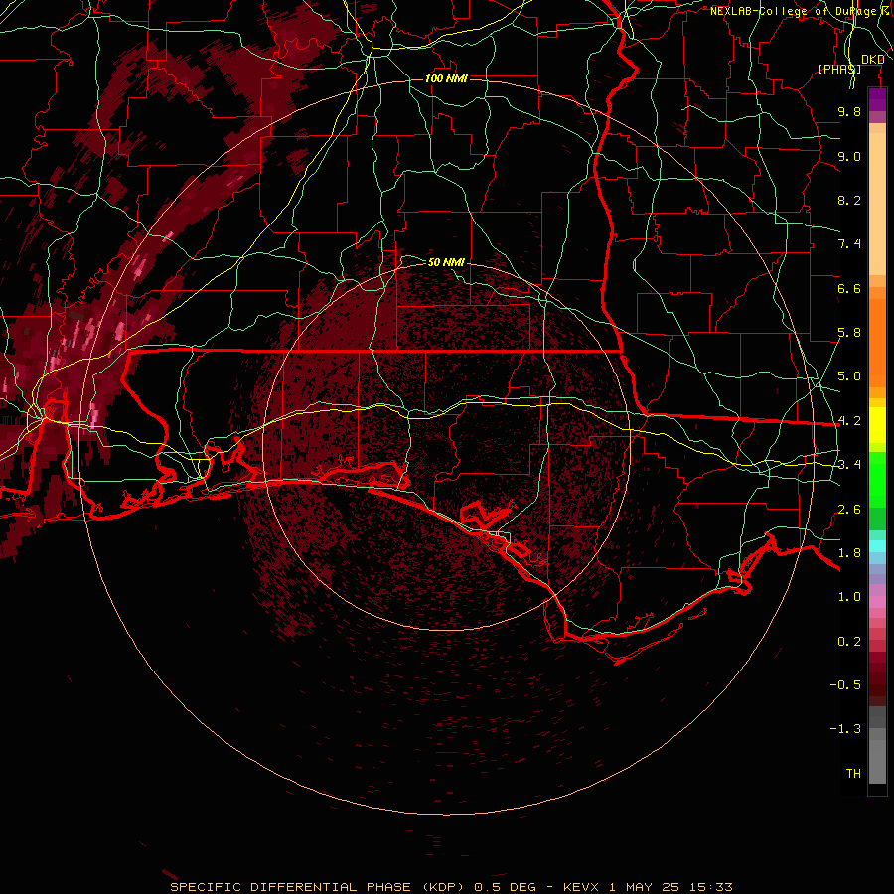Click the 8.2 value on the scale
894x894 pixels.
[849, 200]
